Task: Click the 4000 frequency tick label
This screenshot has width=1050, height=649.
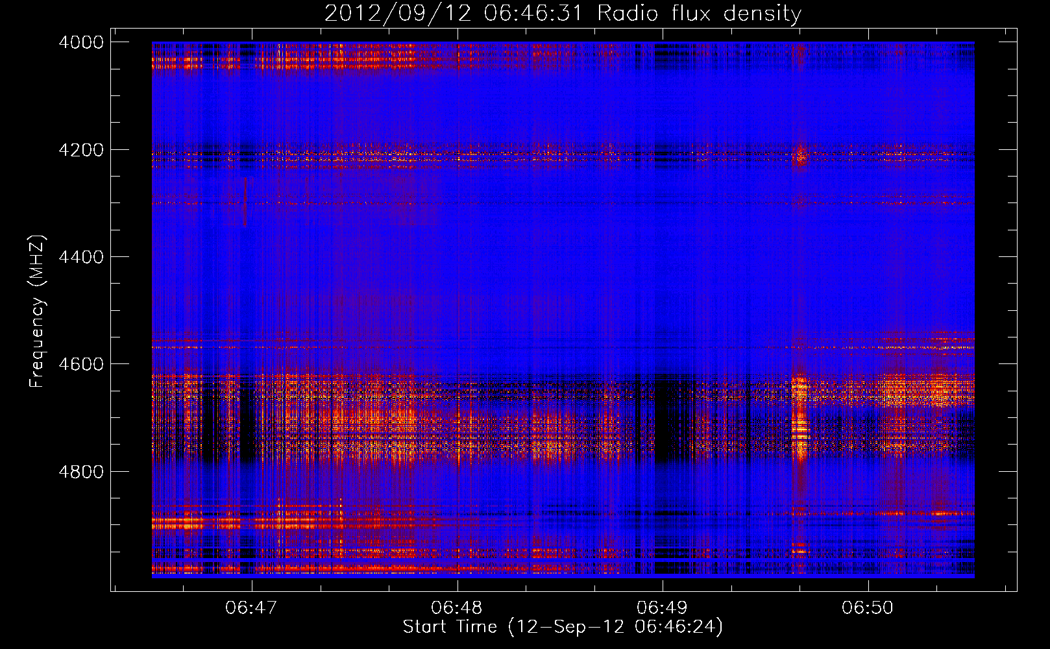Action: 81,42
